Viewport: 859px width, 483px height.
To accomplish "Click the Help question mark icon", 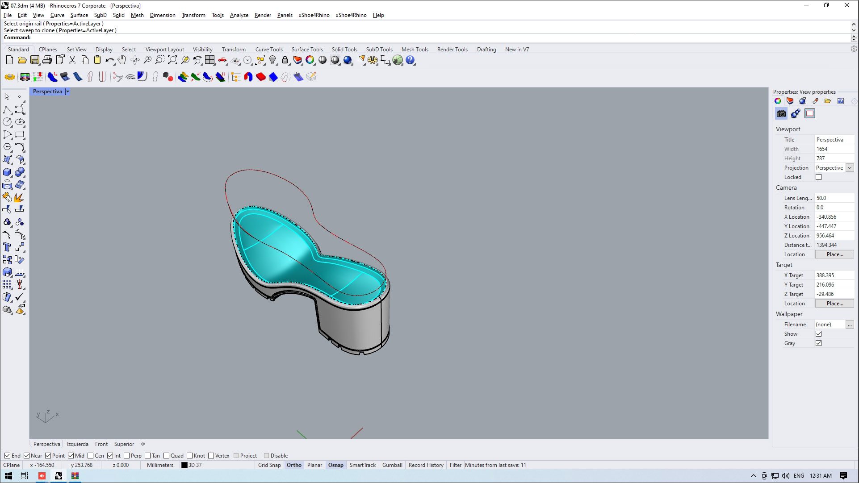I will coord(410,60).
